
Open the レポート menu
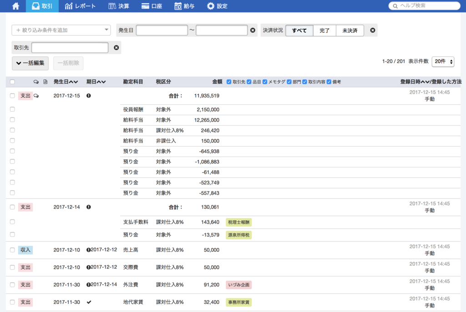click(x=80, y=6)
